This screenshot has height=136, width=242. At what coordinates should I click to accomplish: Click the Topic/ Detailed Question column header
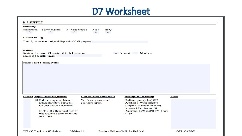pyautogui.click(x=51, y=96)
